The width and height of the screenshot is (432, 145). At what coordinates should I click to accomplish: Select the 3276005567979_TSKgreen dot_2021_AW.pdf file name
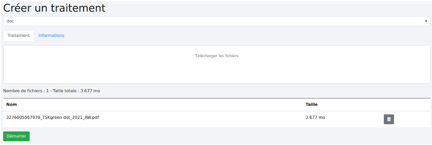[x=53, y=118]
